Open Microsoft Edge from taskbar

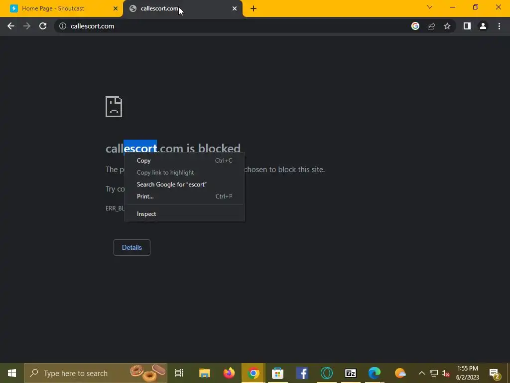pyautogui.click(x=375, y=373)
